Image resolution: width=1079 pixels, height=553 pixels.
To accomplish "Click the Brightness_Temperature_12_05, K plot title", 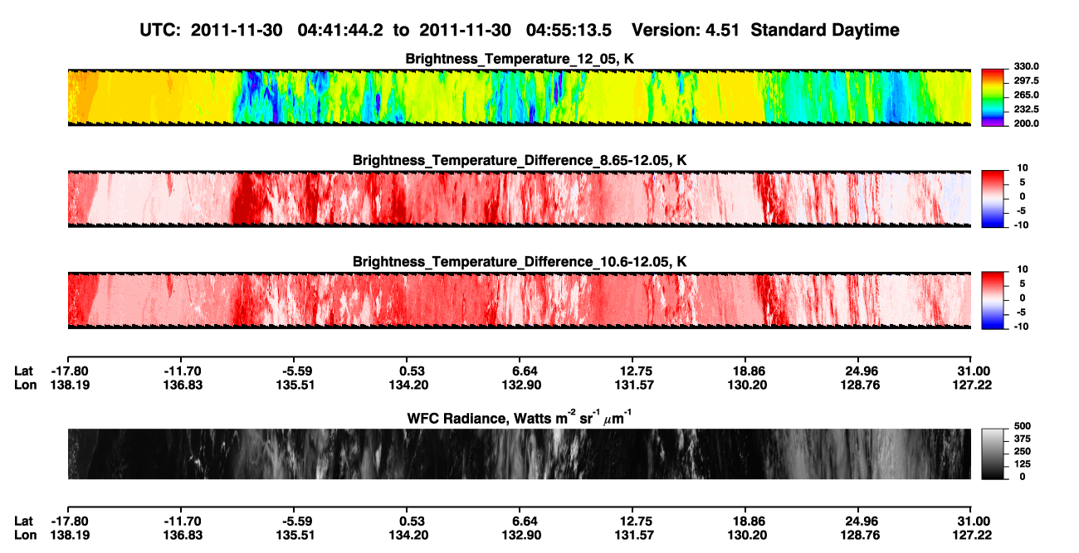I will pos(520,59).
